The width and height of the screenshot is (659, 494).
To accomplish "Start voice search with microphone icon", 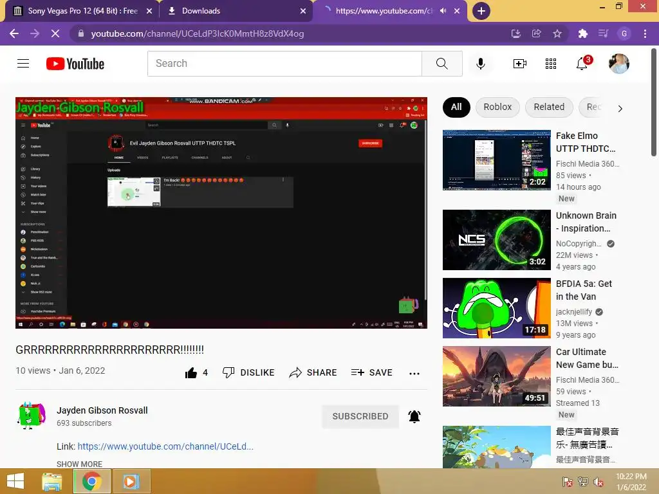I will [481, 64].
